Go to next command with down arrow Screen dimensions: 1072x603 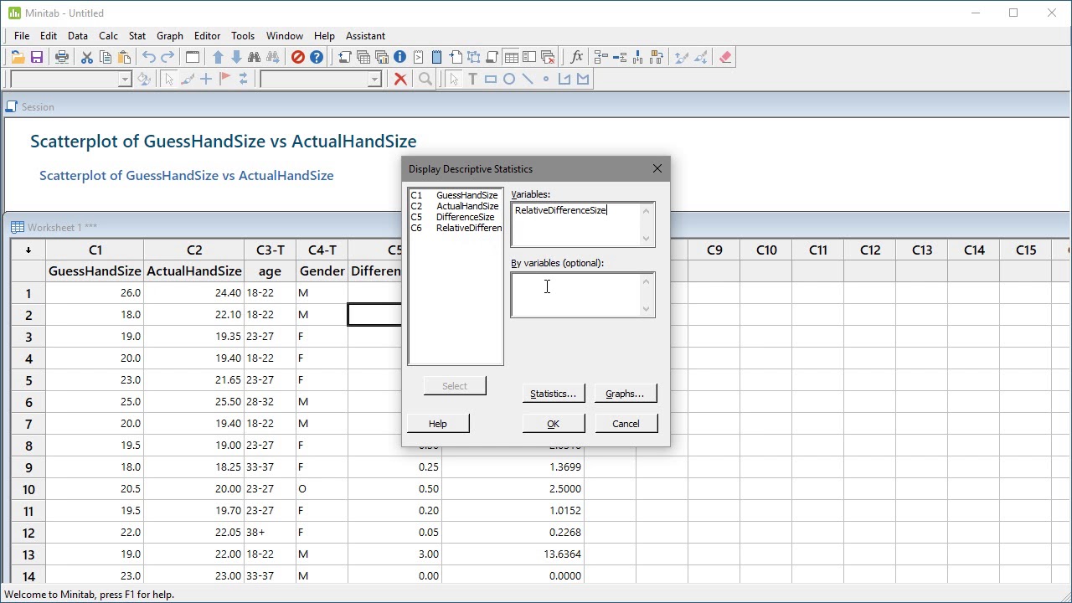click(x=236, y=58)
